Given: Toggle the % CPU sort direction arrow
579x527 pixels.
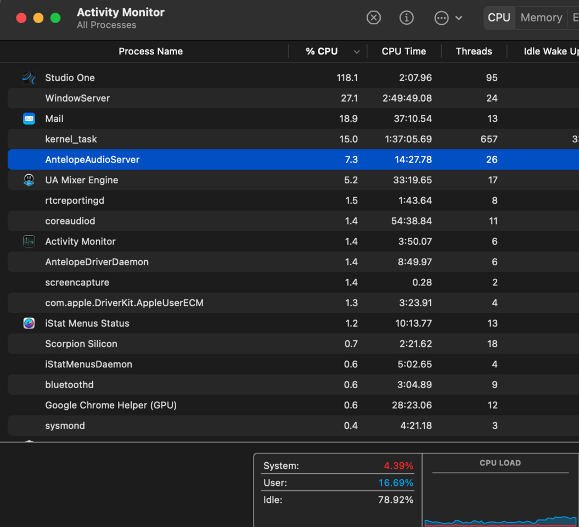Looking at the screenshot, I should click(356, 52).
